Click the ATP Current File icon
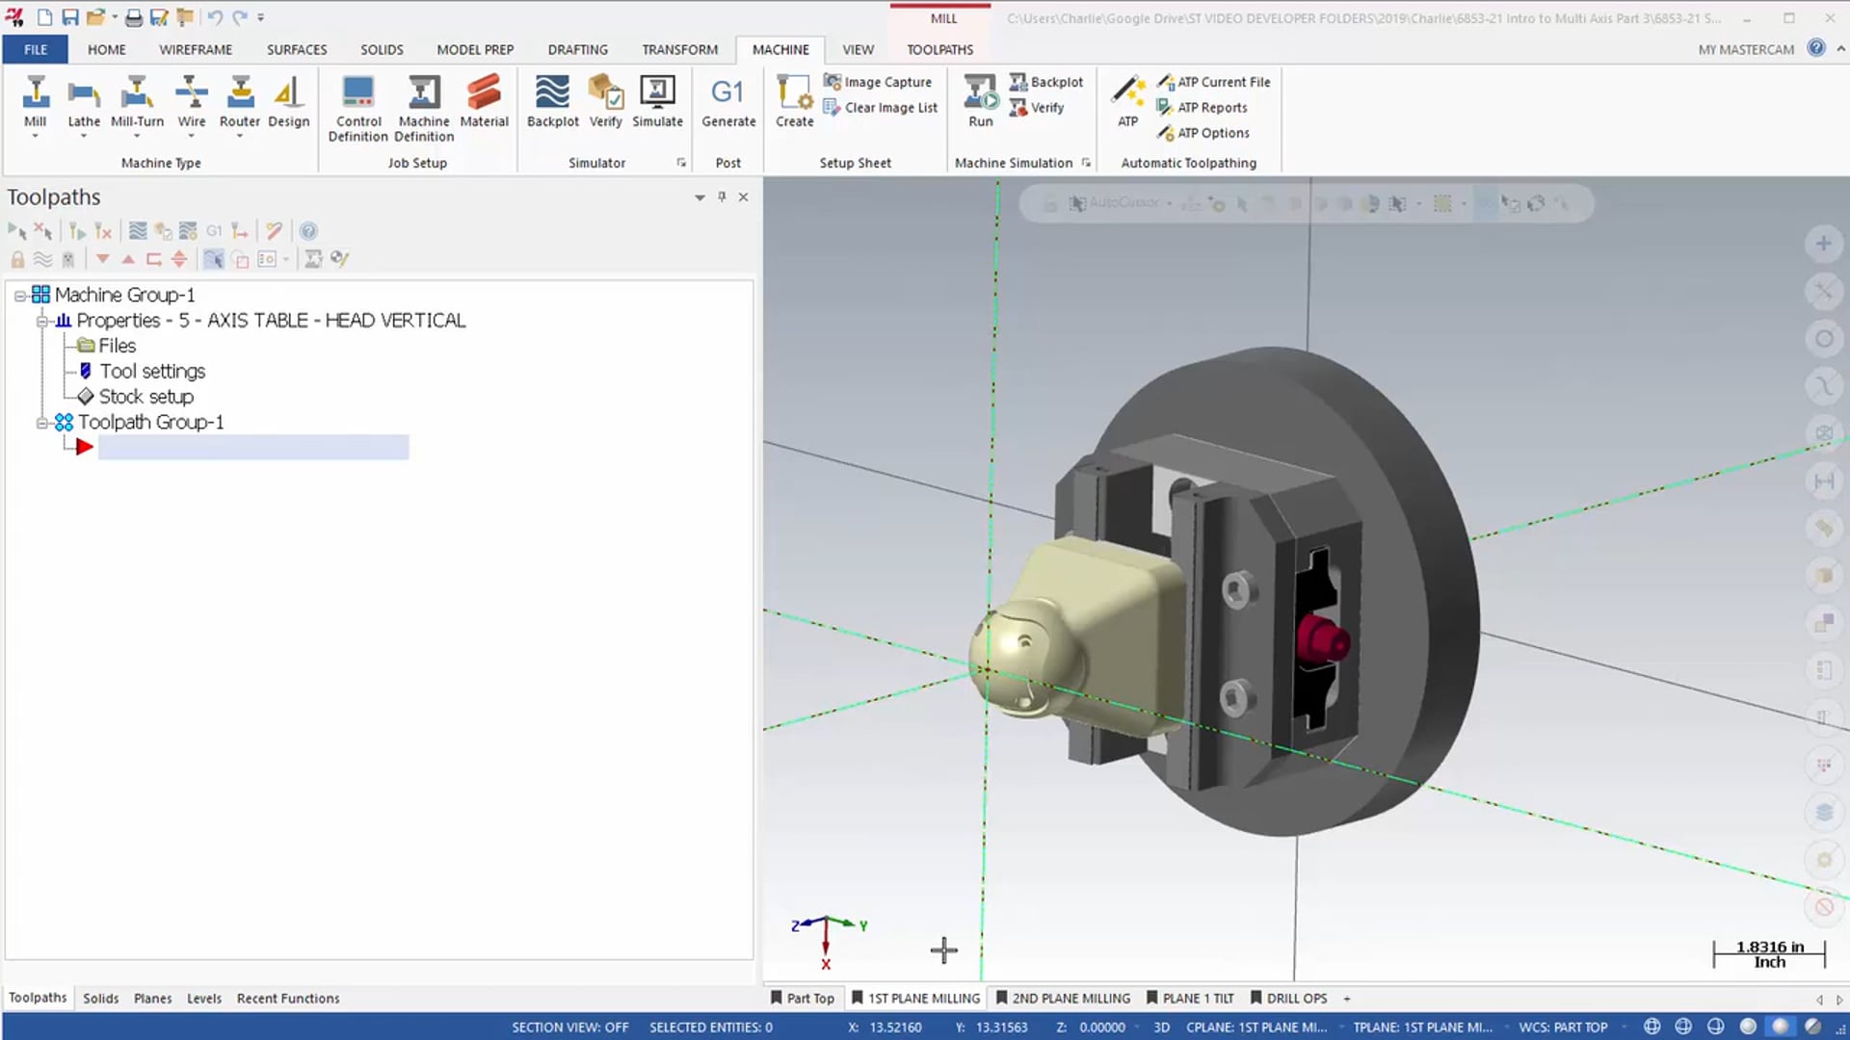1850x1040 pixels. point(1165,81)
